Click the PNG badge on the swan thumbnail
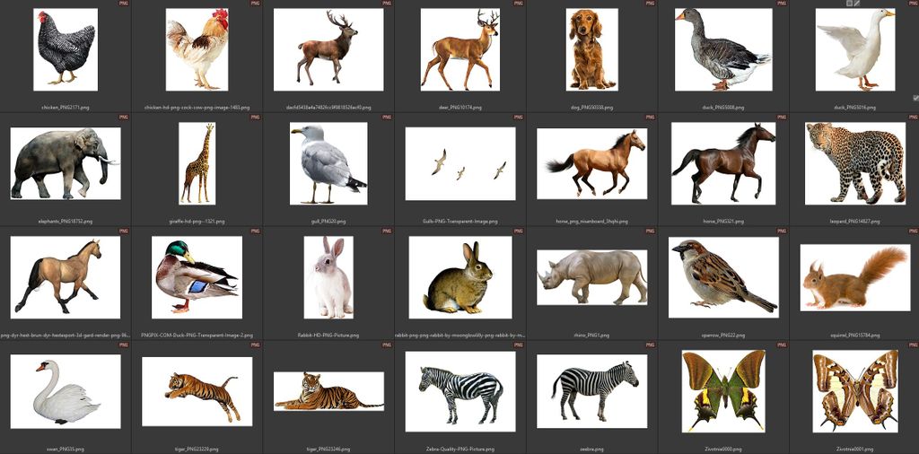Image resolution: width=919 pixels, height=454 pixels. click(123, 345)
